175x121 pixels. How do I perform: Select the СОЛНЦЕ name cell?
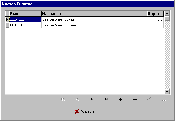coord(25,25)
